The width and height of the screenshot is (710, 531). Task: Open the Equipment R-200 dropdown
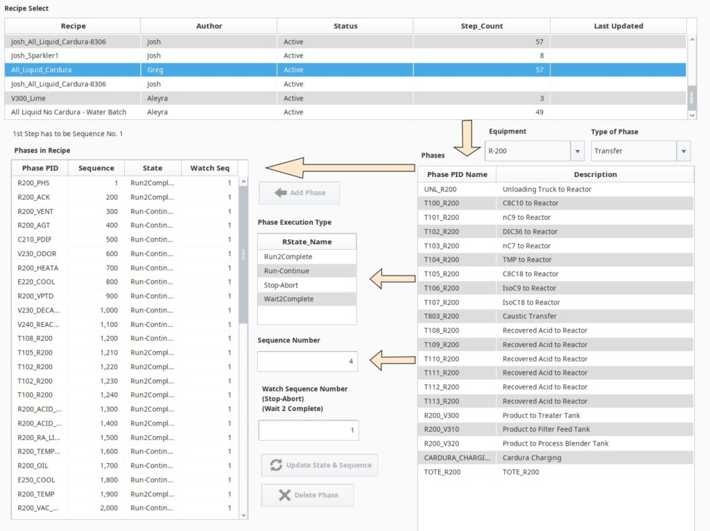(577, 151)
